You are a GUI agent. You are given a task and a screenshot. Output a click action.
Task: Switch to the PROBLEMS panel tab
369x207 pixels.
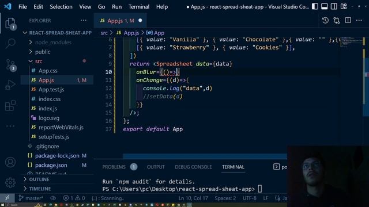point(114,167)
